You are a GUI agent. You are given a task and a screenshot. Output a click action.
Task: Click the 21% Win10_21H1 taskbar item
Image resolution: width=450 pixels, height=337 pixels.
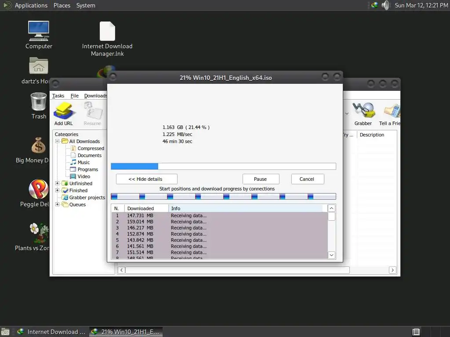(x=126, y=332)
